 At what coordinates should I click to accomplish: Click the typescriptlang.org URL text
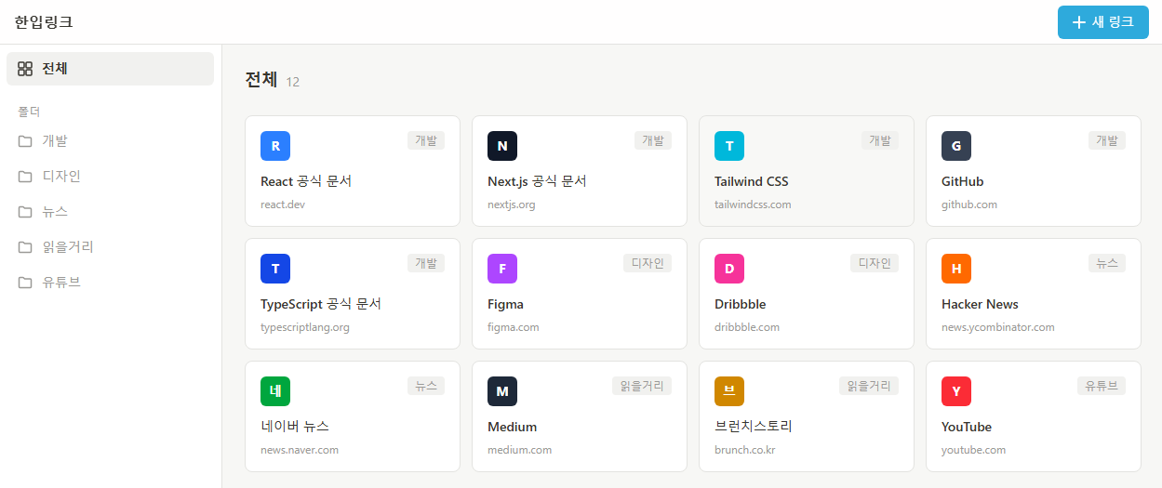tap(305, 327)
